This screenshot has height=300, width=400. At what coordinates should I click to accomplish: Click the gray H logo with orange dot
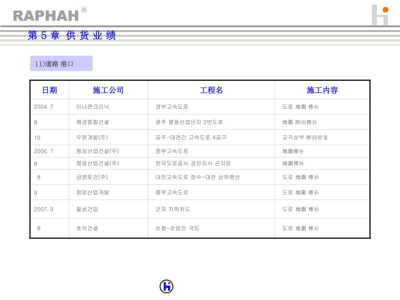coord(380,15)
